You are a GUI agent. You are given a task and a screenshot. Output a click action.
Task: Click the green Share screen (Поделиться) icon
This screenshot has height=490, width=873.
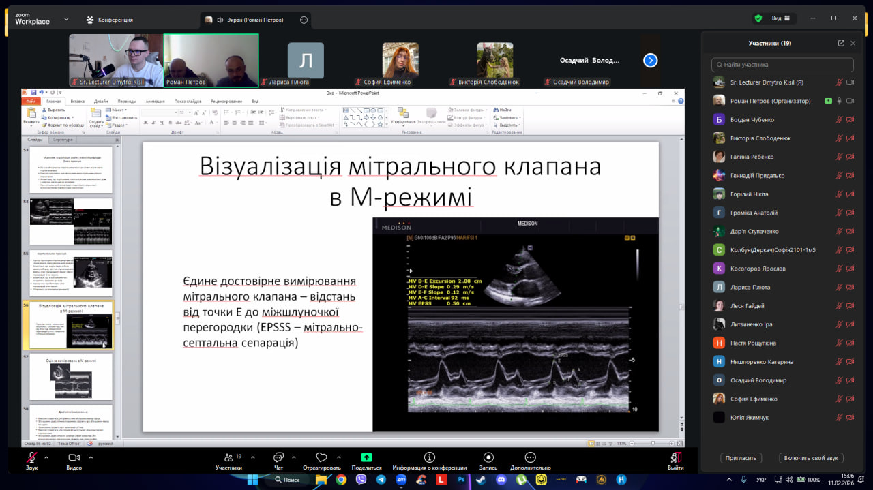click(366, 457)
